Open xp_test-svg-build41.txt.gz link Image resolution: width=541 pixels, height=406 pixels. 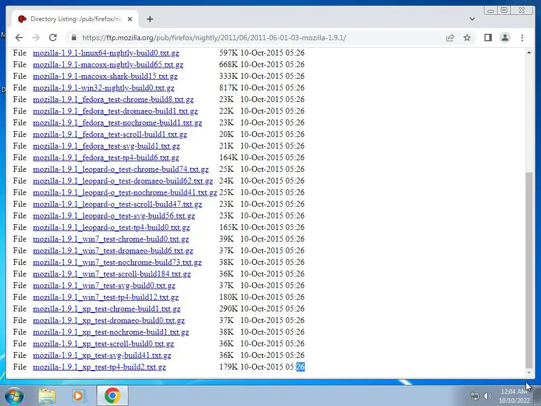102,355
